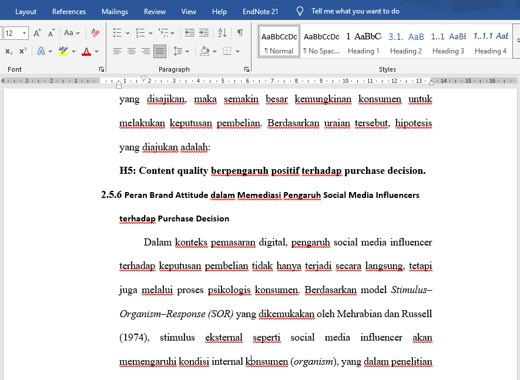Switch to Mailings tab
This screenshot has width=520, height=380.
click(x=115, y=12)
